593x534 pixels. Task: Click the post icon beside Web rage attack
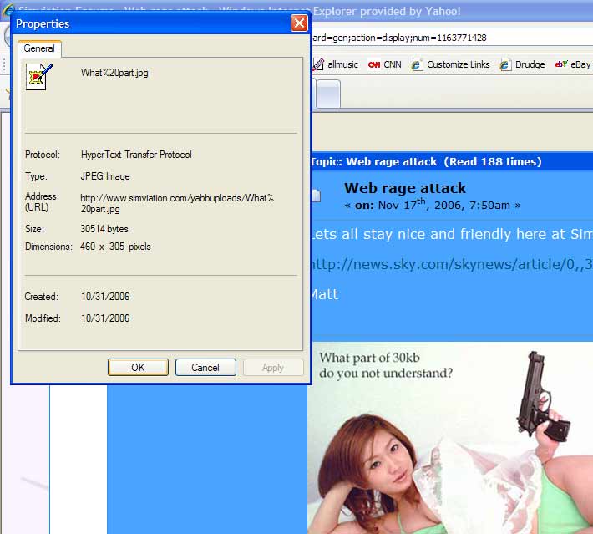pos(316,196)
